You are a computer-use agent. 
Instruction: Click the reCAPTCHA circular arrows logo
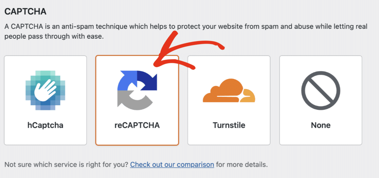[137, 90]
